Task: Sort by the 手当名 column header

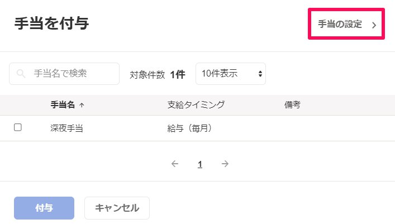Action: coord(63,104)
